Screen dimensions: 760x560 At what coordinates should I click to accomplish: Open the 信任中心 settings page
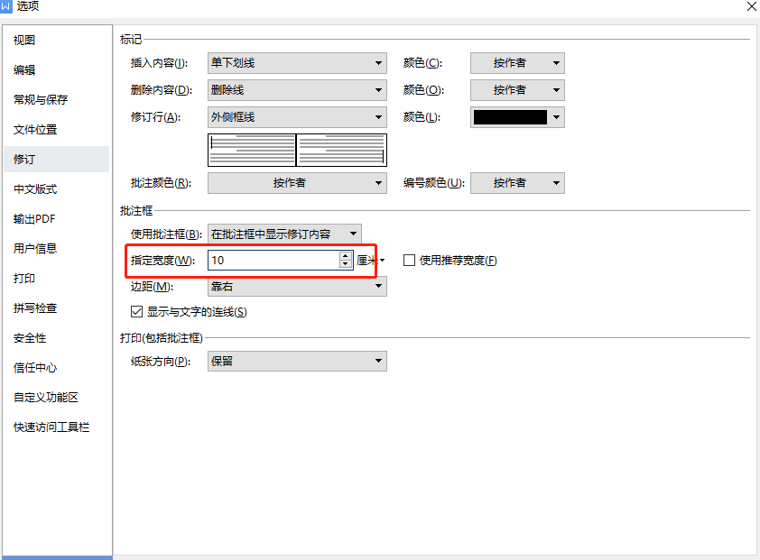(34, 367)
